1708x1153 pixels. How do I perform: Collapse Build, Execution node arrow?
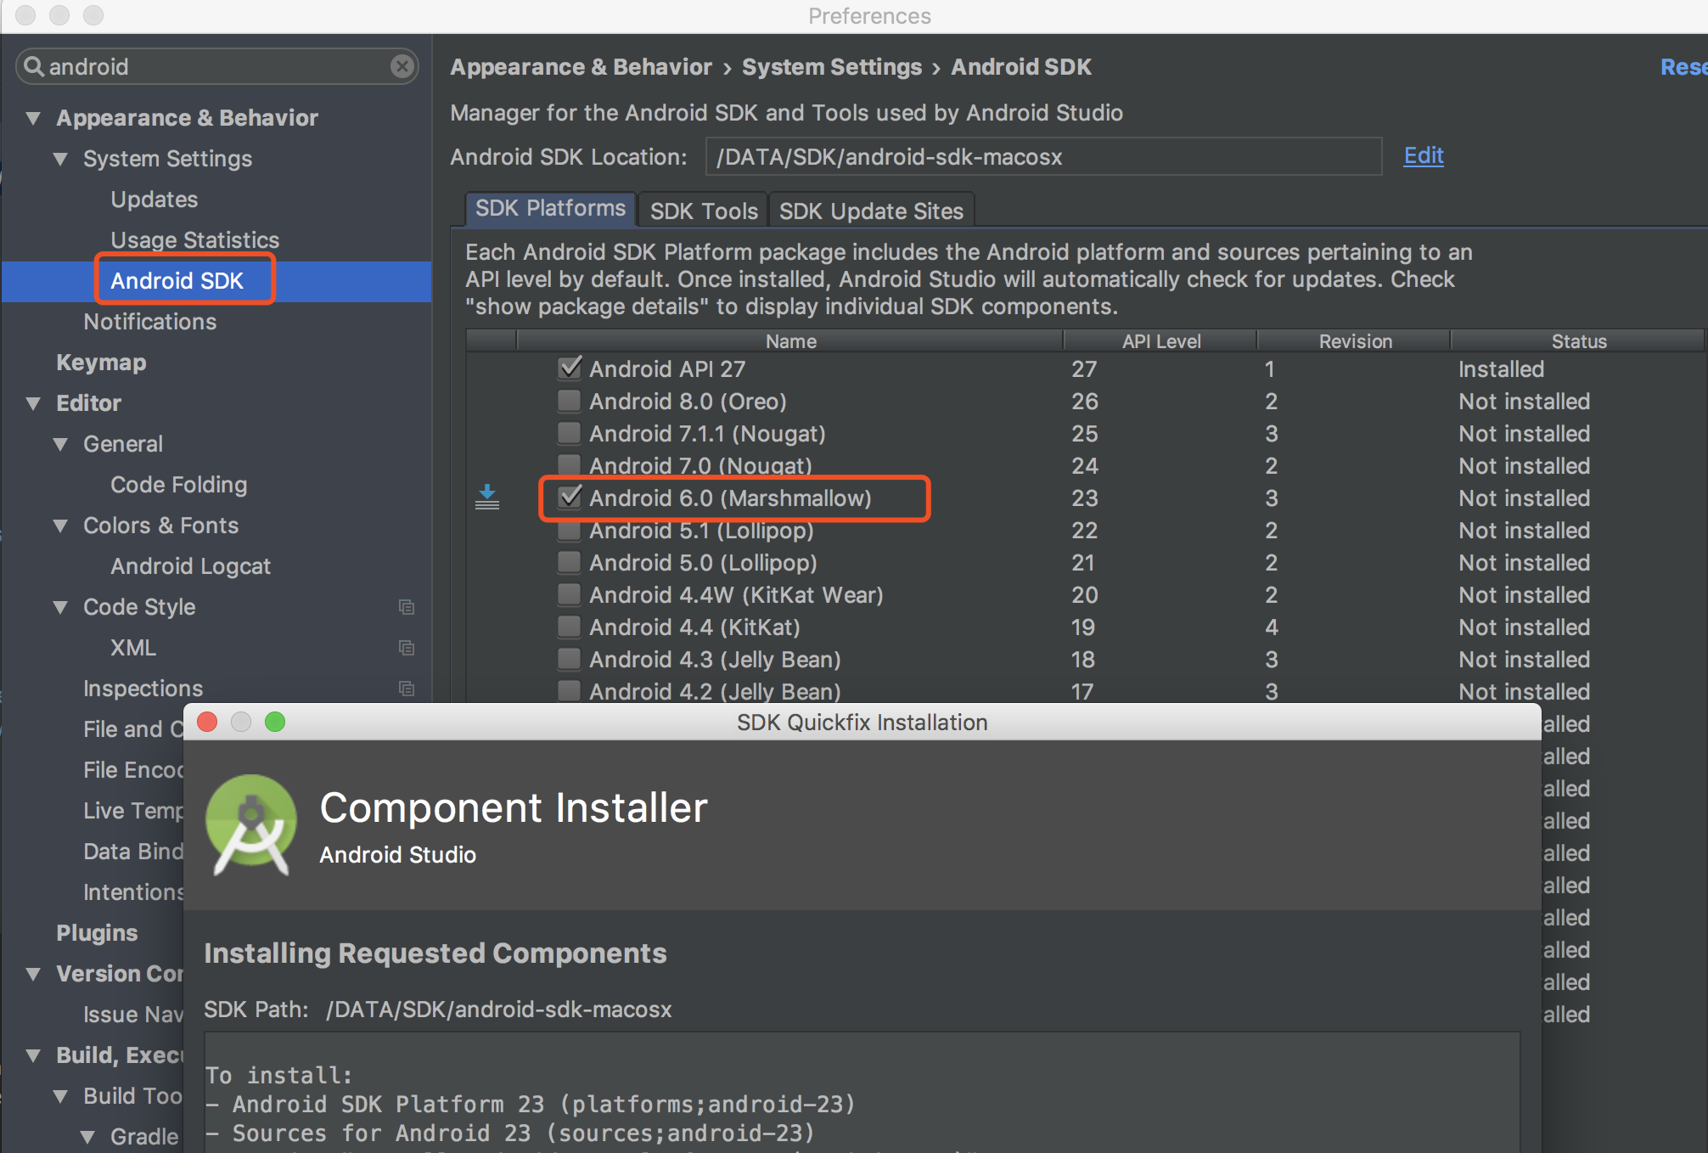[33, 1055]
